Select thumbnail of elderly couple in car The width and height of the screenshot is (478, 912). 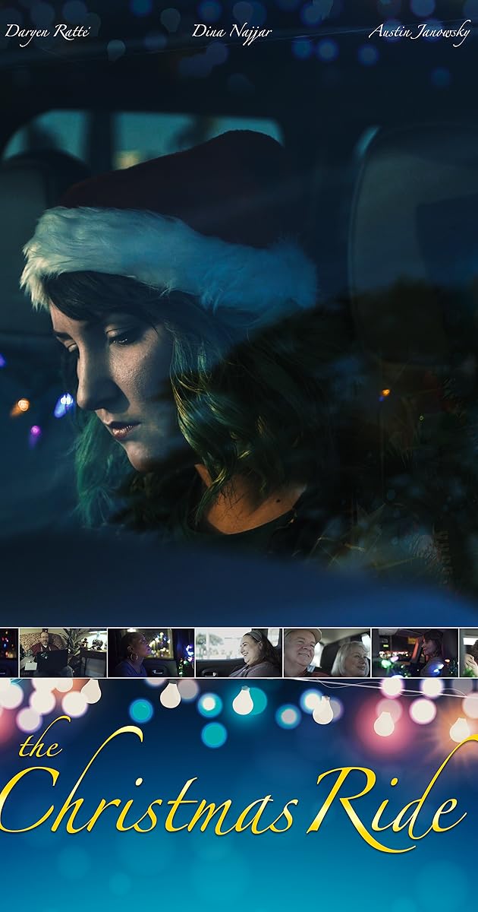click(x=327, y=652)
